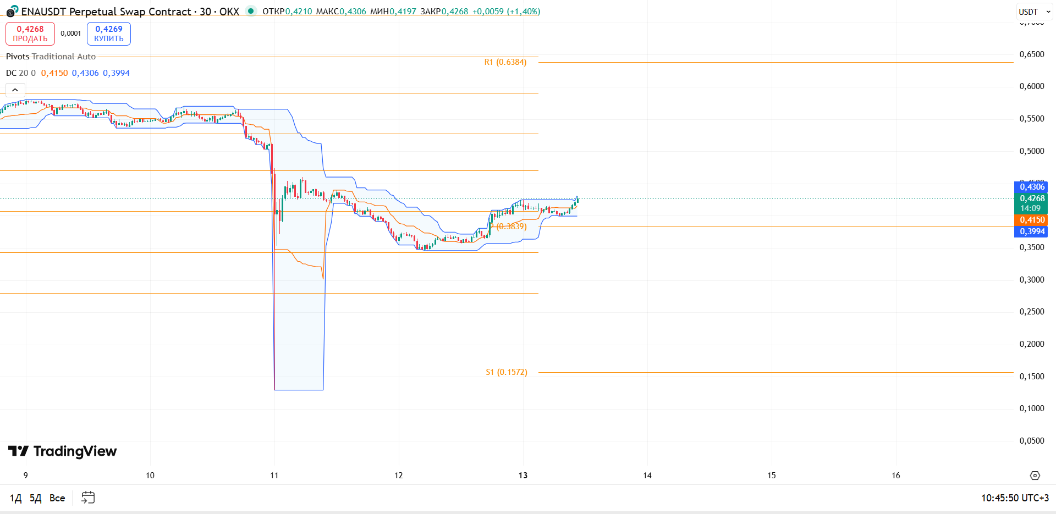Image resolution: width=1056 pixels, height=514 pixels.
Task: Click the red sell button 0,4268
Action: [x=30, y=34]
